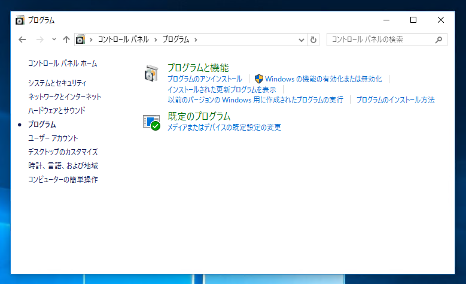Expand chevron before コントロール パネル breadcrumb

pyautogui.click(x=91, y=40)
